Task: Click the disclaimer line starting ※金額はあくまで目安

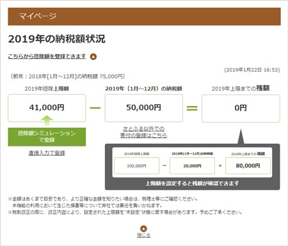Action: point(103,199)
